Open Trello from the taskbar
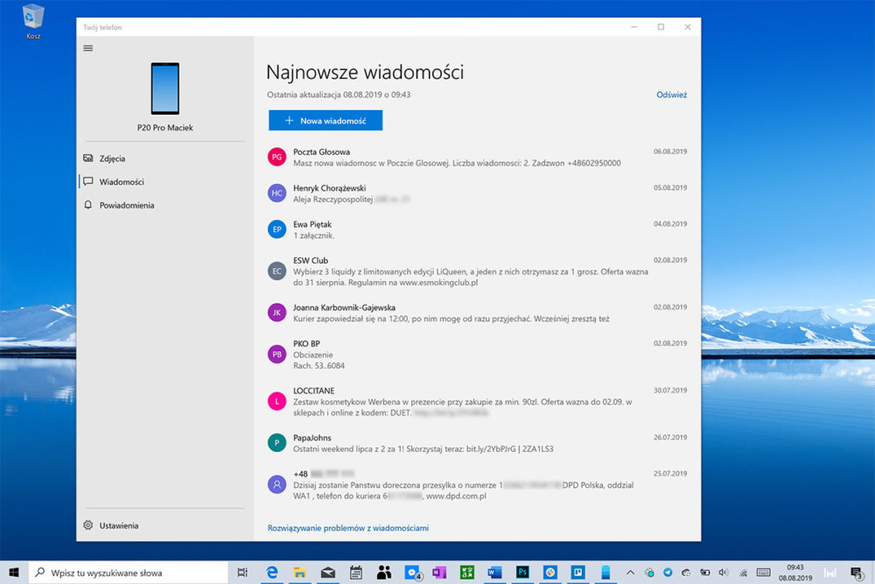Screen dimensions: 875x584 coord(577,573)
